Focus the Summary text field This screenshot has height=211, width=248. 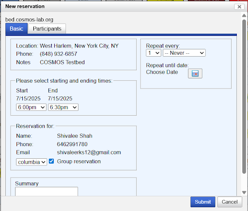click(46, 192)
